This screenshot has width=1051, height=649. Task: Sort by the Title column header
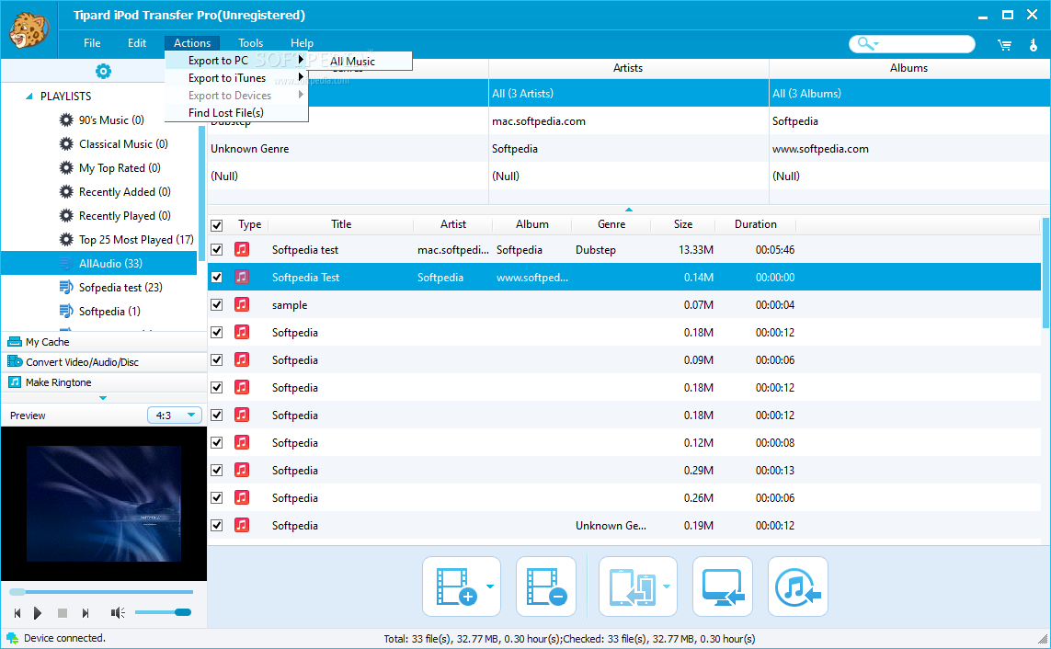[340, 224]
